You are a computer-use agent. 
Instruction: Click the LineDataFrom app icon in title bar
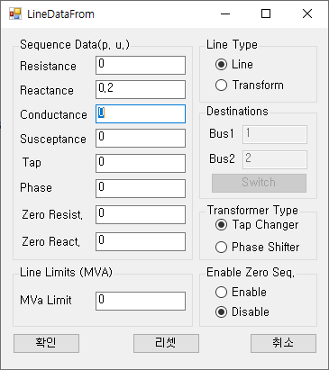15,14
